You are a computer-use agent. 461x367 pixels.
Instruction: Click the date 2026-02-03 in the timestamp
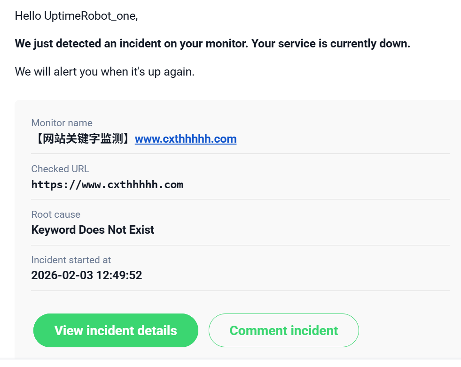(x=62, y=275)
